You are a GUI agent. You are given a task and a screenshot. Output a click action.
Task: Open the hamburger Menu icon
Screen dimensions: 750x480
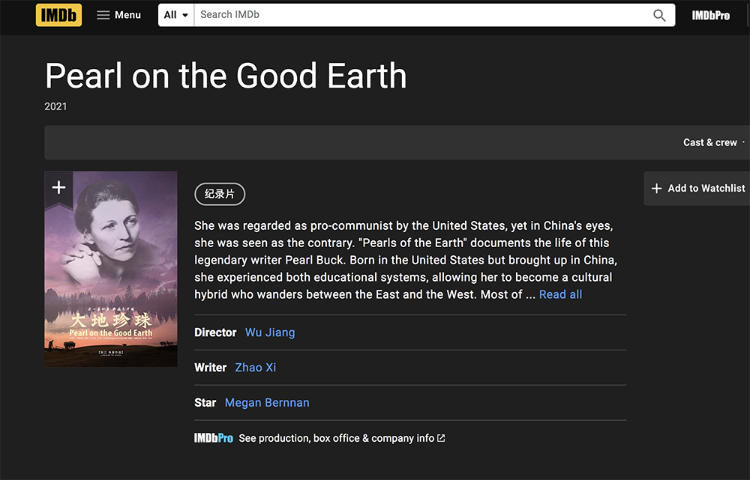(x=103, y=15)
